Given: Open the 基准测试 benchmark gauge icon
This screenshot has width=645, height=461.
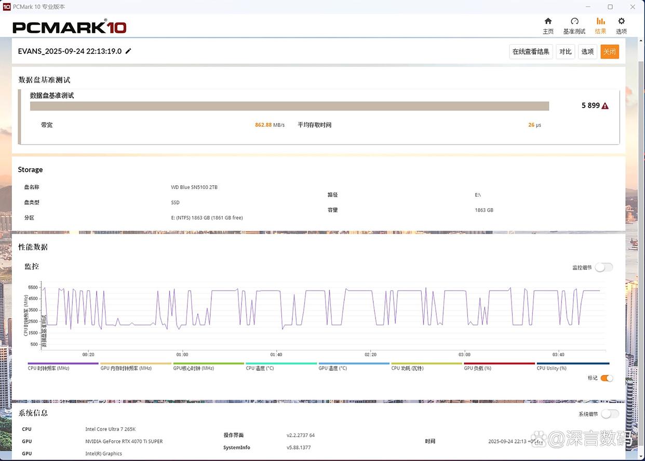Looking at the screenshot, I should pos(574,21).
